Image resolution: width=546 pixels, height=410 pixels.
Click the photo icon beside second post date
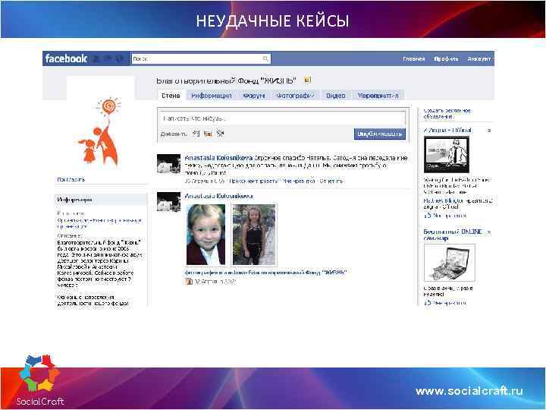point(189,282)
